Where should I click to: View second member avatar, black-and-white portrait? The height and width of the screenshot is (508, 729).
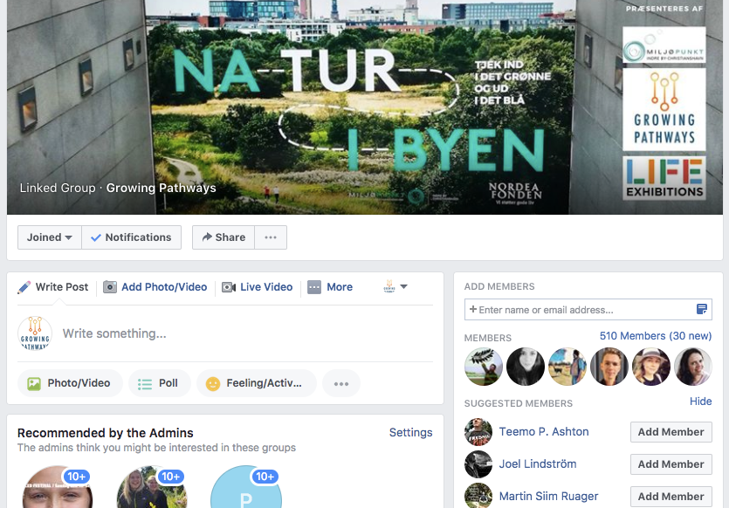pyautogui.click(x=526, y=367)
